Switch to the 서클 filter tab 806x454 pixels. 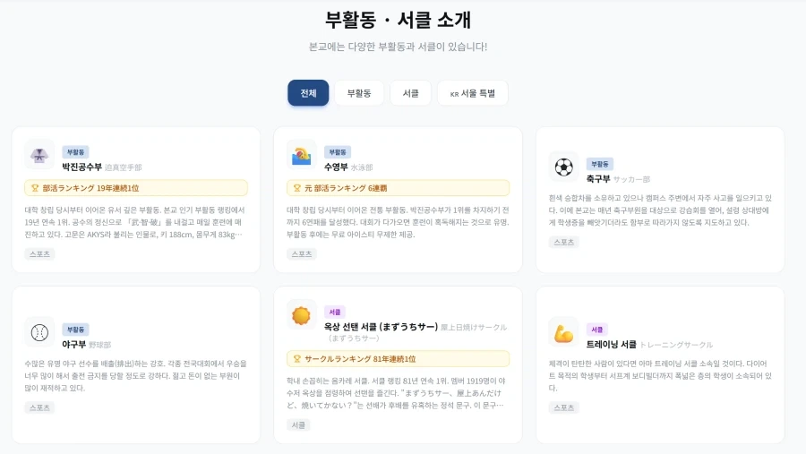click(x=410, y=93)
